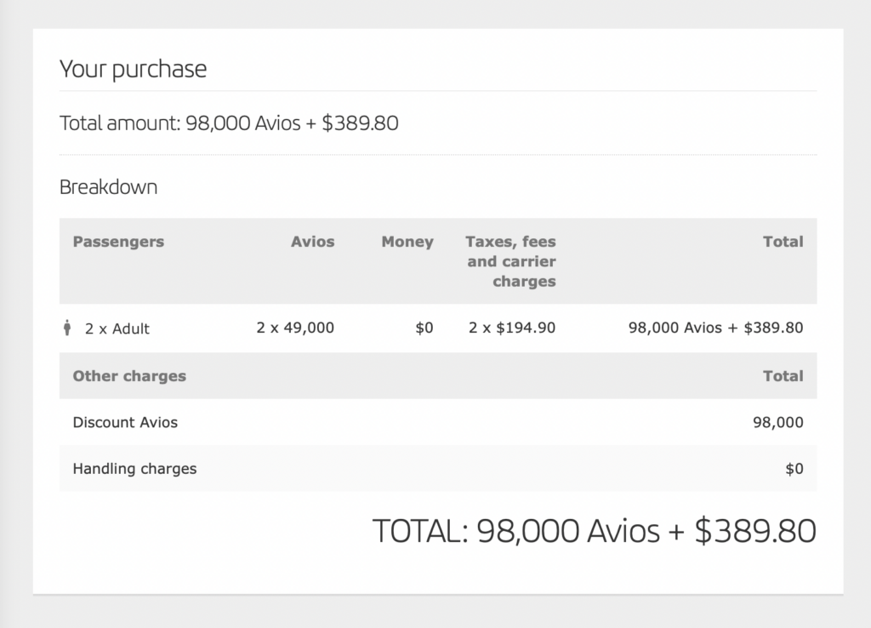871x628 pixels.
Task: Click the Total header in the Other charges row
Action: pyautogui.click(x=783, y=375)
